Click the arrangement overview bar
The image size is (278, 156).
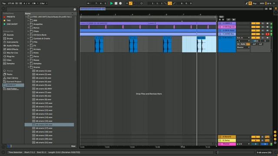click(172, 9)
